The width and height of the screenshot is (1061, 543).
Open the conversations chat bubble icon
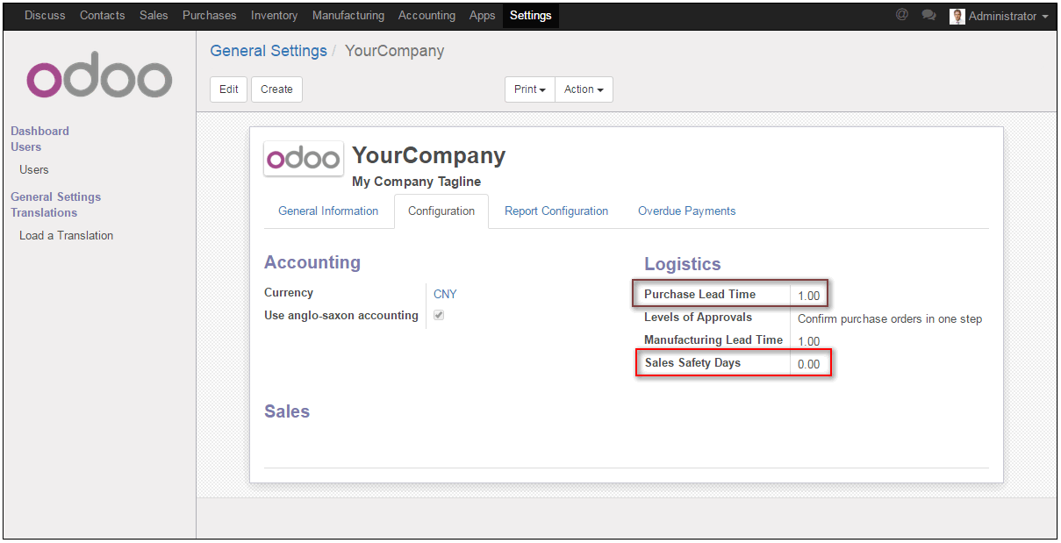928,16
